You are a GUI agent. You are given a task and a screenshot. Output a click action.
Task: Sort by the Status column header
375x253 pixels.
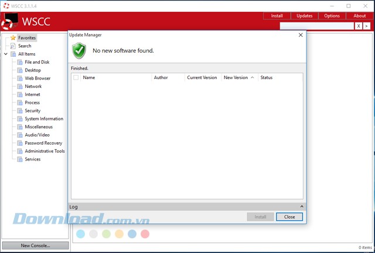pos(280,77)
